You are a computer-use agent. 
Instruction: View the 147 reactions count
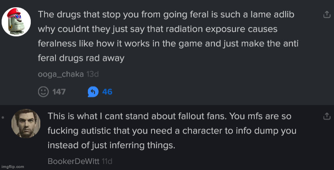59,92
